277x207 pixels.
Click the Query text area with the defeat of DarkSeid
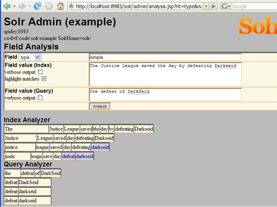pos(165,95)
